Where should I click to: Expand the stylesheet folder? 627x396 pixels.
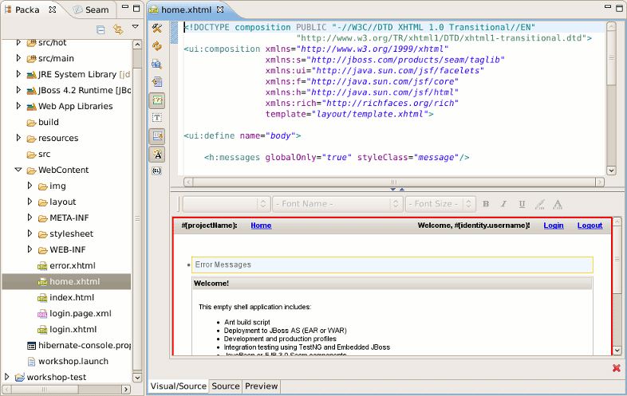[x=30, y=233]
